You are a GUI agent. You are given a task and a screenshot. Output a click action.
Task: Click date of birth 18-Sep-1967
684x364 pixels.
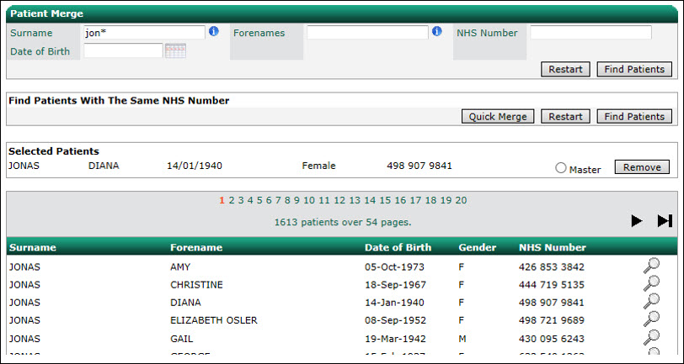(395, 285)
